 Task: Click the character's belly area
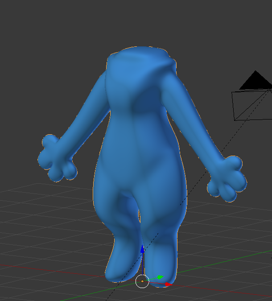[140, 163]
